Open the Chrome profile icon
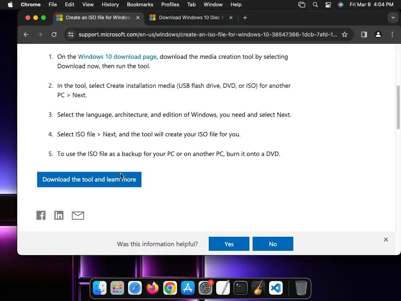The height and width of the screenshot is (301, 401). [378, 34]
